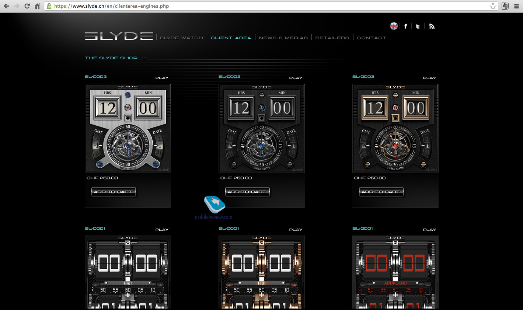Click the SLYDE logo
Screen dimensions: 523x310
pos(119,36)
